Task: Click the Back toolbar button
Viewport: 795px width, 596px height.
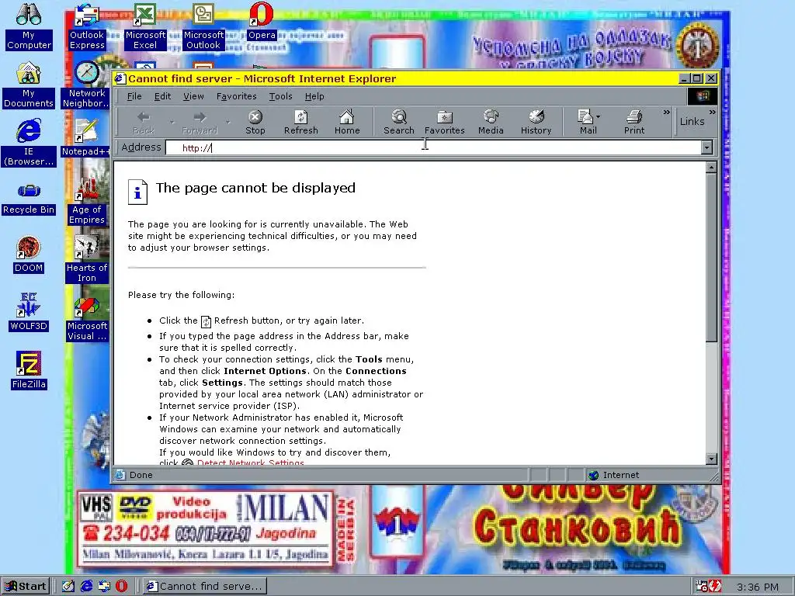Action: (x=144, y=123)
